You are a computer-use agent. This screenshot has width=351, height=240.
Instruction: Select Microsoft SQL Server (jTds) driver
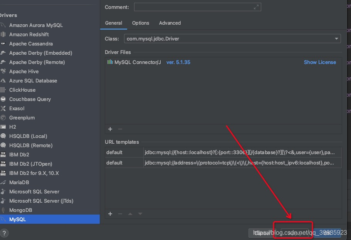tap(50, 201)
